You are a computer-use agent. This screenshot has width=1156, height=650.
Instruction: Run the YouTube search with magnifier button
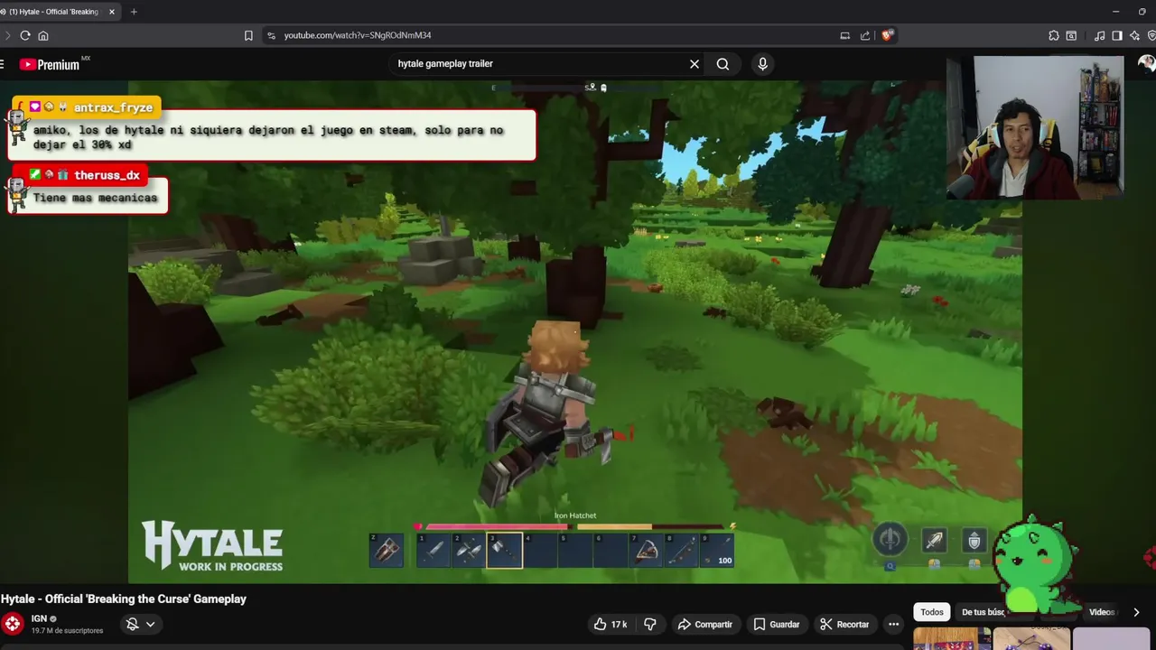(x=722, y=64)
